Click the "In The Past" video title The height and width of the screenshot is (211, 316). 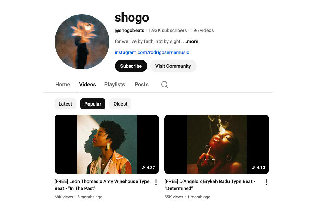102,185
